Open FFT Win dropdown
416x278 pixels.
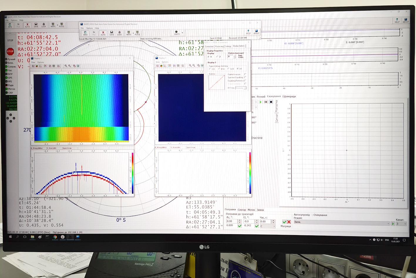click(x=241, y=88)
